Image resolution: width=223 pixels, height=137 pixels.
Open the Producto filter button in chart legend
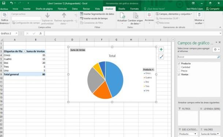[148, 70]
